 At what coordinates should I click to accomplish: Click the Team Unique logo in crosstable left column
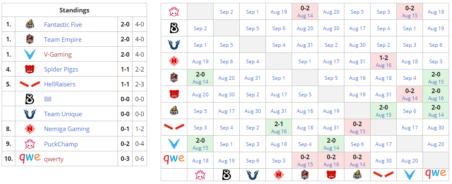point(174,45)
